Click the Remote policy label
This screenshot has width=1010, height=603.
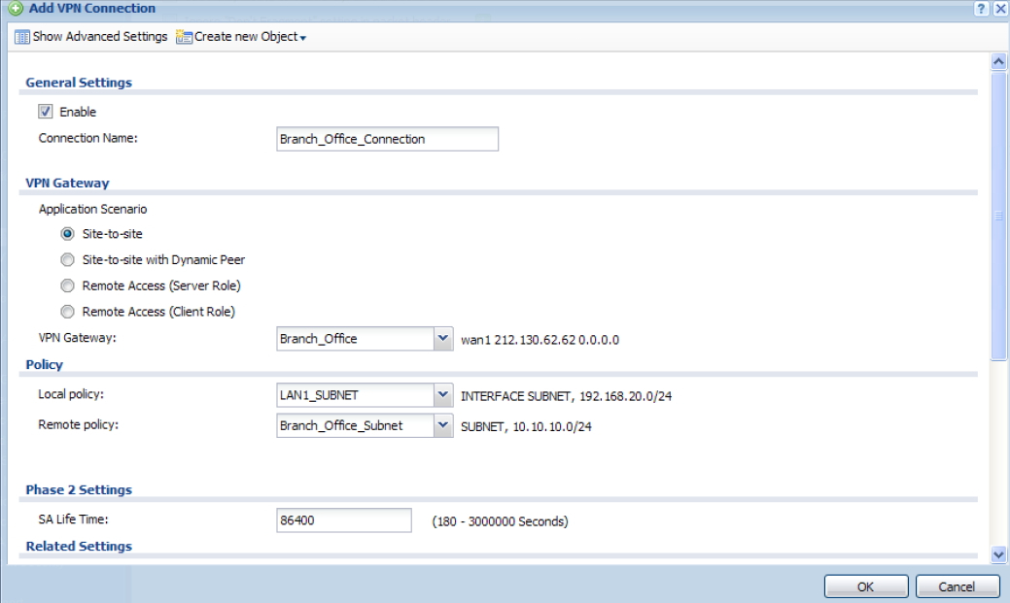pos(79,424)
